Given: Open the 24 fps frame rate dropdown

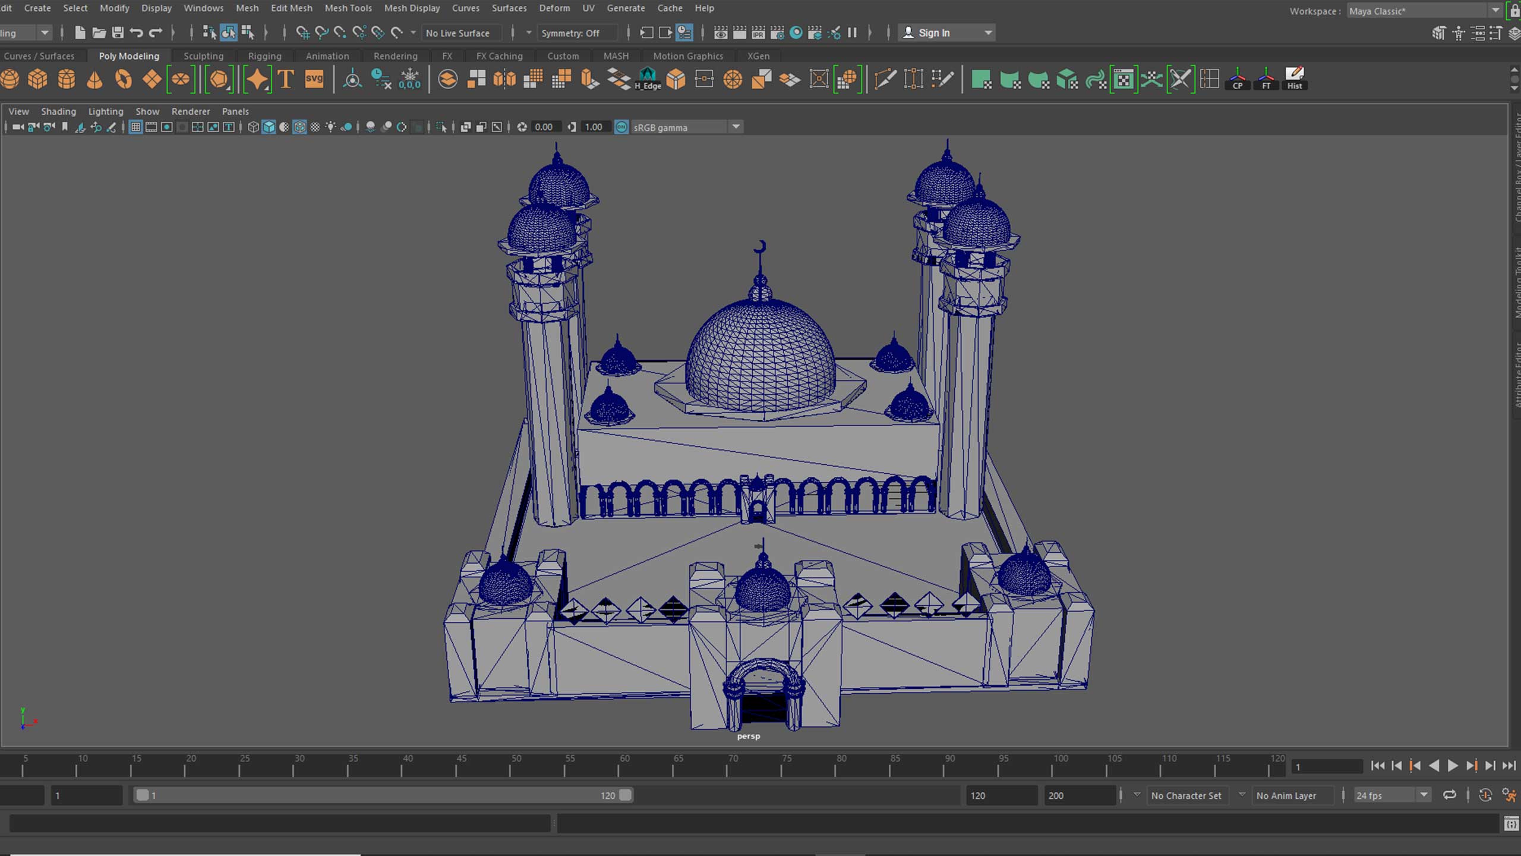Looking at the screenshot, I should 1424,795.
